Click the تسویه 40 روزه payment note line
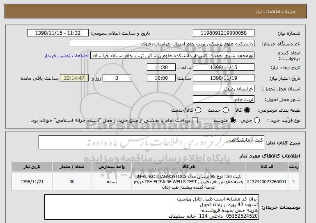This screenshot has height=223, width=316. click(229, 205)
